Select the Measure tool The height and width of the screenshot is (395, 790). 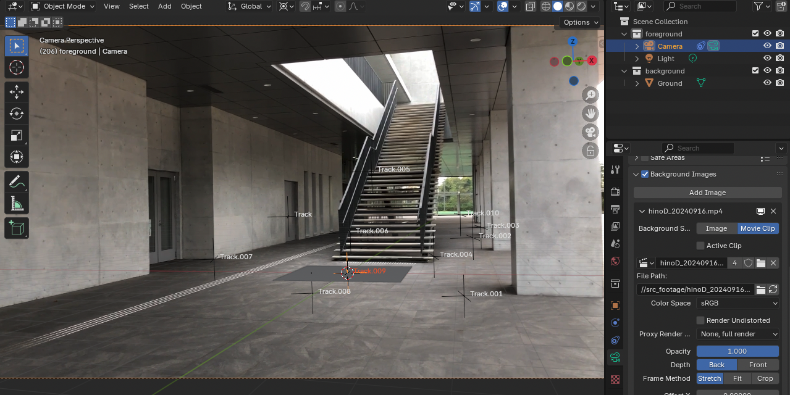tap(17, 203)
